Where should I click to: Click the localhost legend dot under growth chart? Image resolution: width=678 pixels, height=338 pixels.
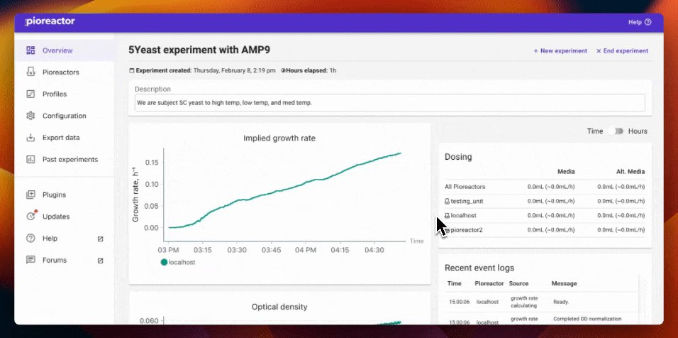coord(164,262)
